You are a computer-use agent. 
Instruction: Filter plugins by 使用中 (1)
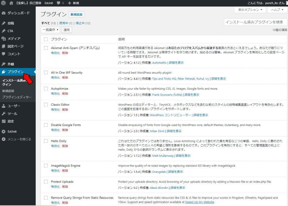[66, 23]
